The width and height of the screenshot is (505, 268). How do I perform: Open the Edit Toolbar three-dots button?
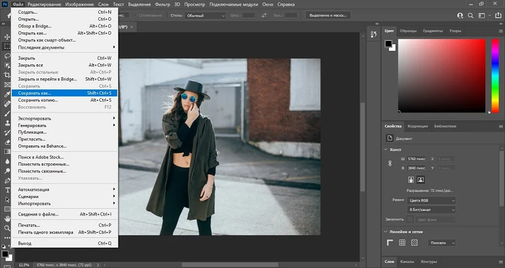pos(7,238)
